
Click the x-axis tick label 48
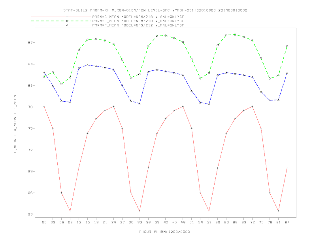point(183,222)
